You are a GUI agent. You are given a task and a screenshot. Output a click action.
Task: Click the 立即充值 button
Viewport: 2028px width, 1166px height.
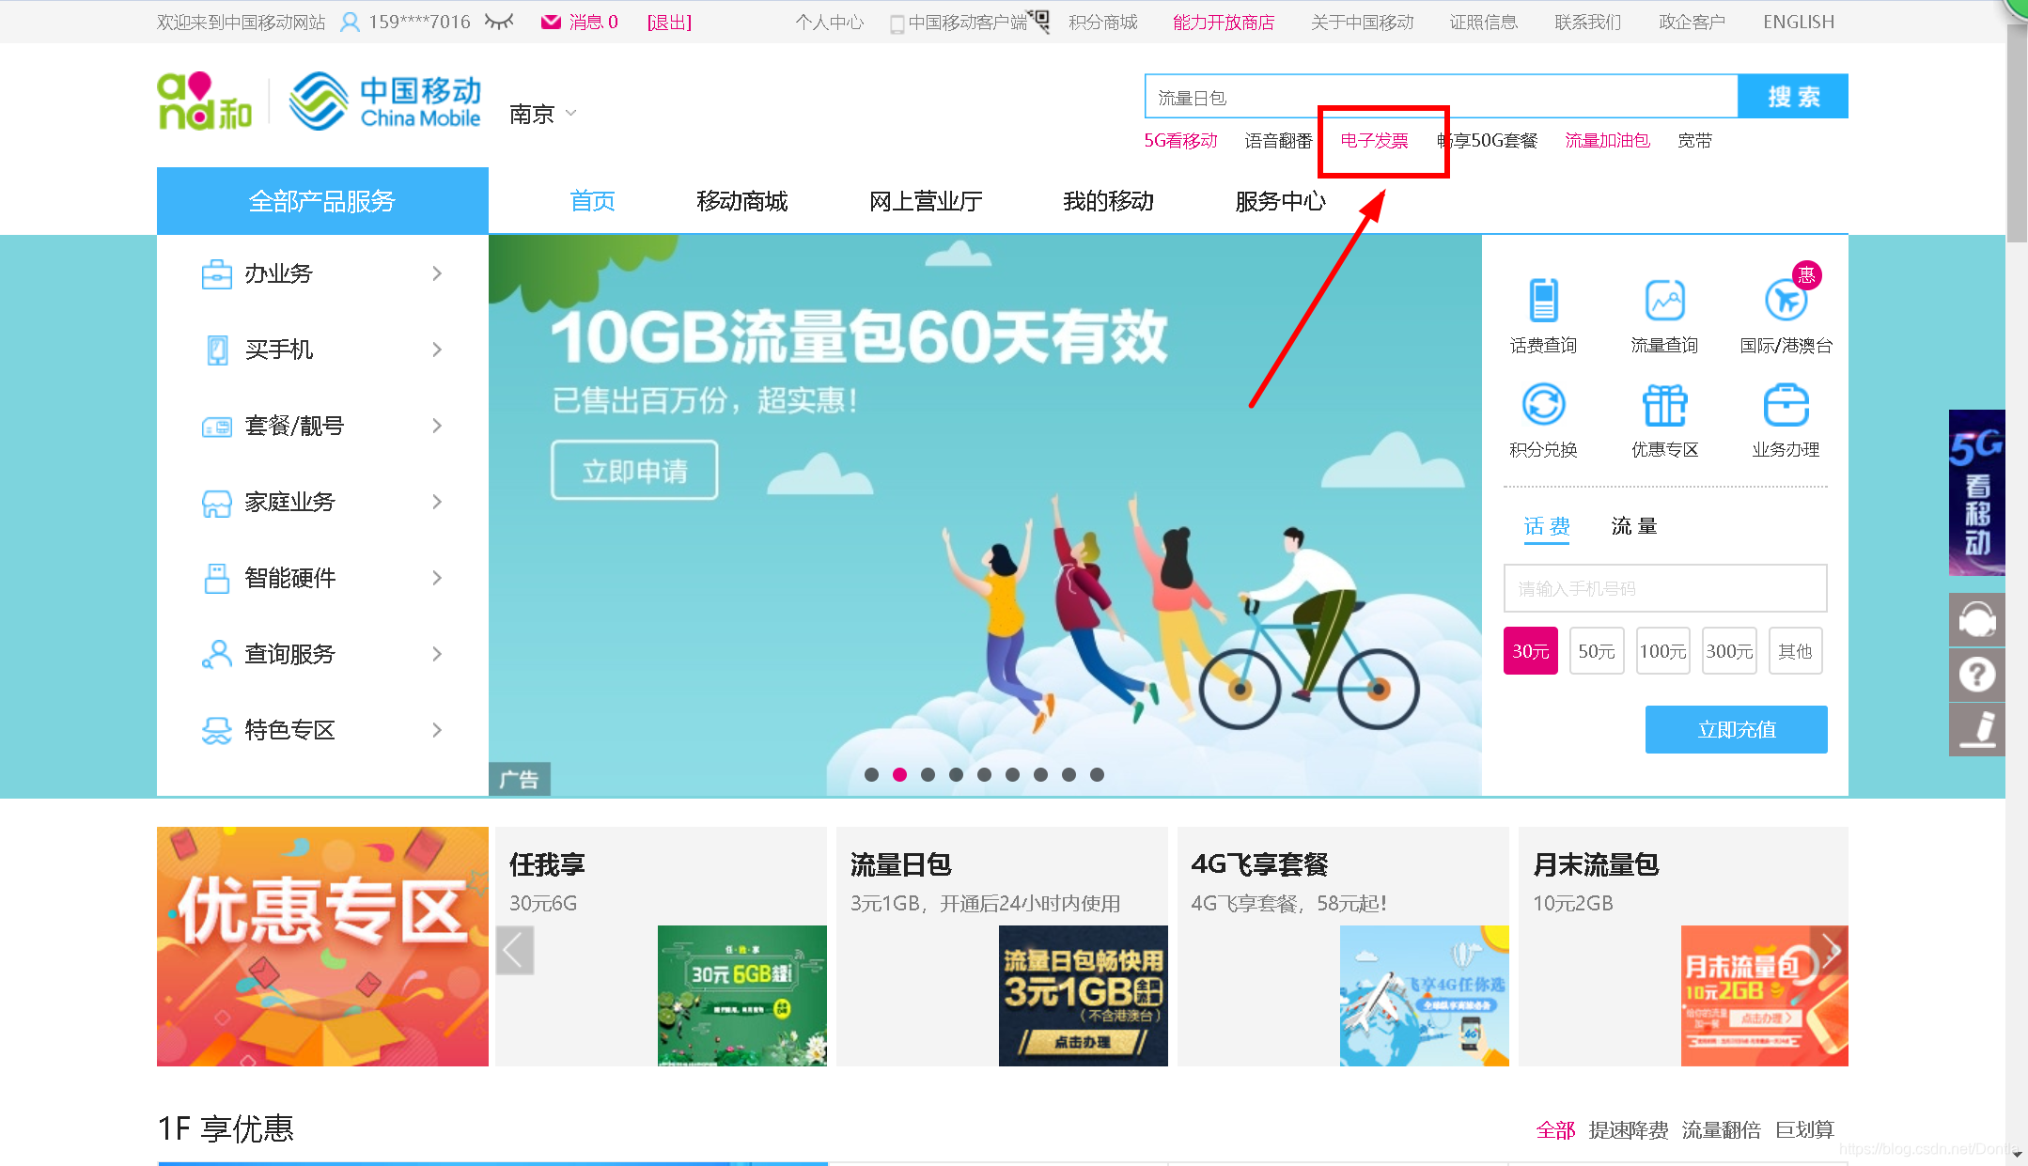tap(1736, 729)
